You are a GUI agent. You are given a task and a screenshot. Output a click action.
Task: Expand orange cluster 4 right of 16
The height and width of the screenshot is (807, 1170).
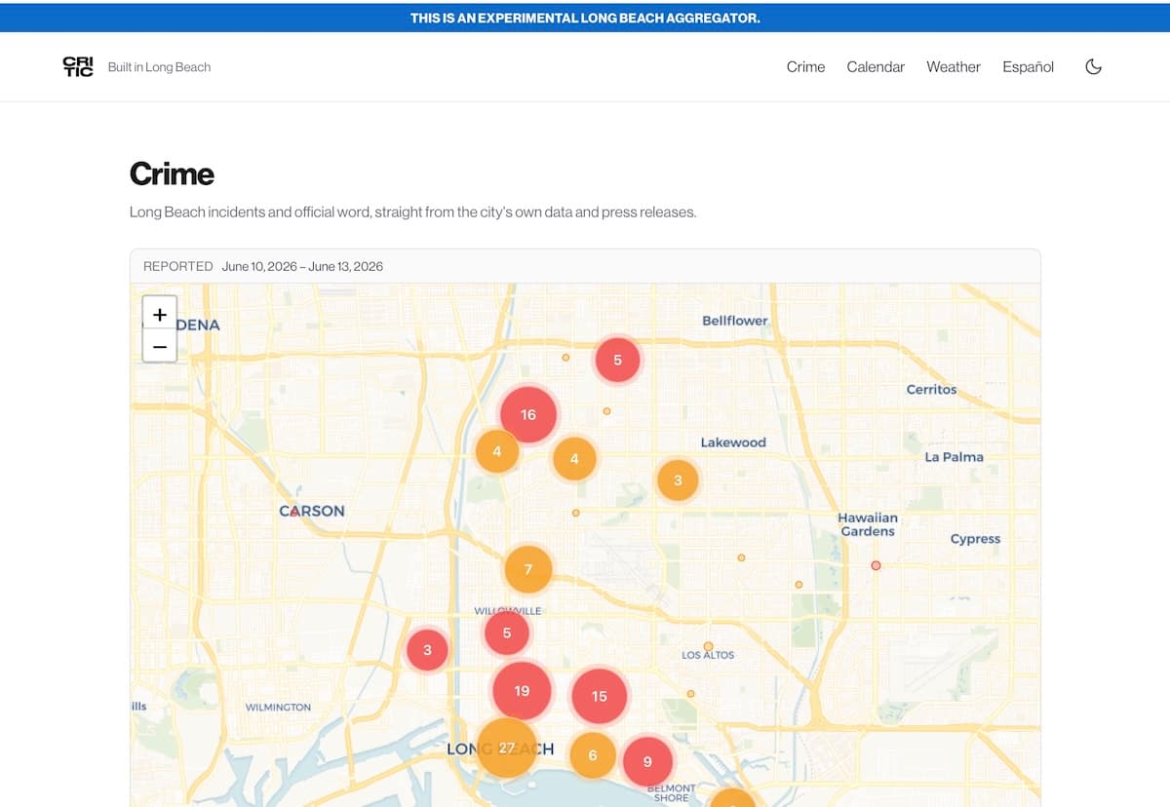(x=574, y=458)
